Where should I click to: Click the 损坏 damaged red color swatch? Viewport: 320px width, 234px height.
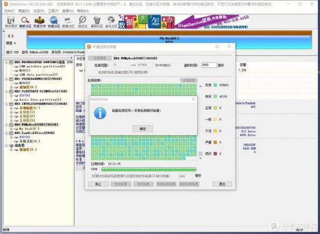pos(215,154)
